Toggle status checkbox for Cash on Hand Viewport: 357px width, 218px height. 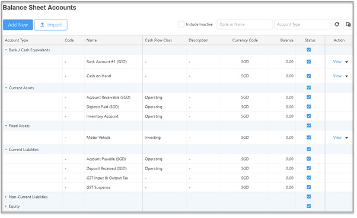tap(309, 76)
